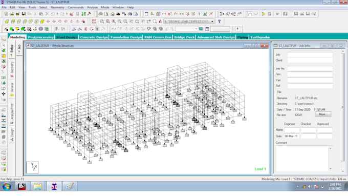The width and height of the screenshot is (348, 196).
Task: Open the Tools menu
Action: 32,7
